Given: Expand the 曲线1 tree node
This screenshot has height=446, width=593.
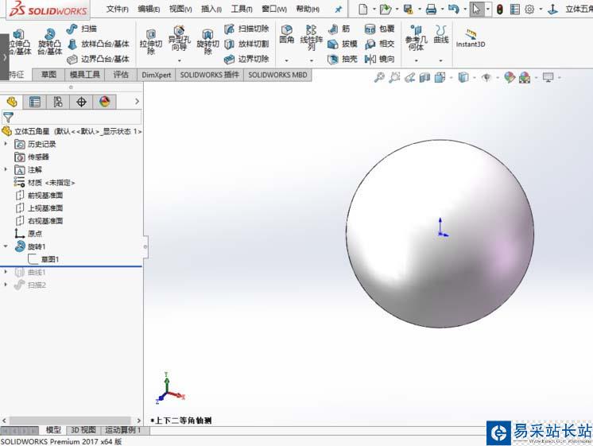Looking at the screenshot, I should pos(6,272).
